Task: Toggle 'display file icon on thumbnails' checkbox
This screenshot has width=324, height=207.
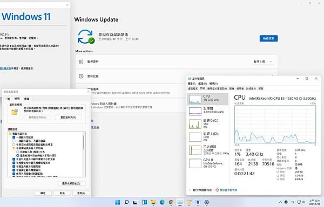Action: (14, 170)
